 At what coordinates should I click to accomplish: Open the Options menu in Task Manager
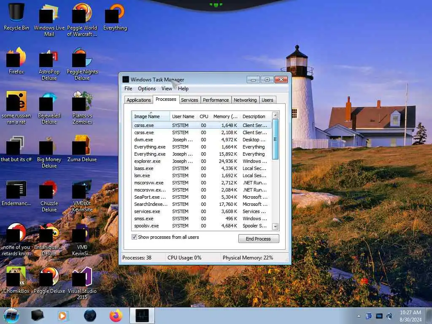[147, 89]
